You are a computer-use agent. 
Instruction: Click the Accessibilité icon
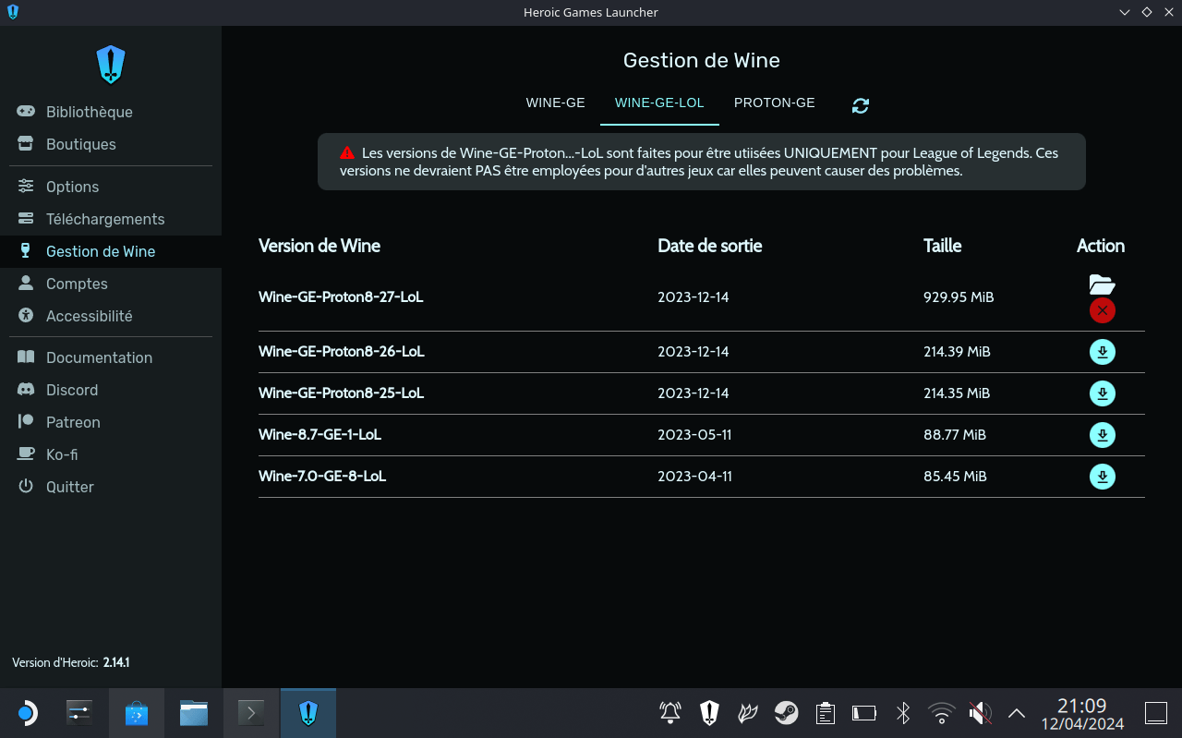coord(27,316)
